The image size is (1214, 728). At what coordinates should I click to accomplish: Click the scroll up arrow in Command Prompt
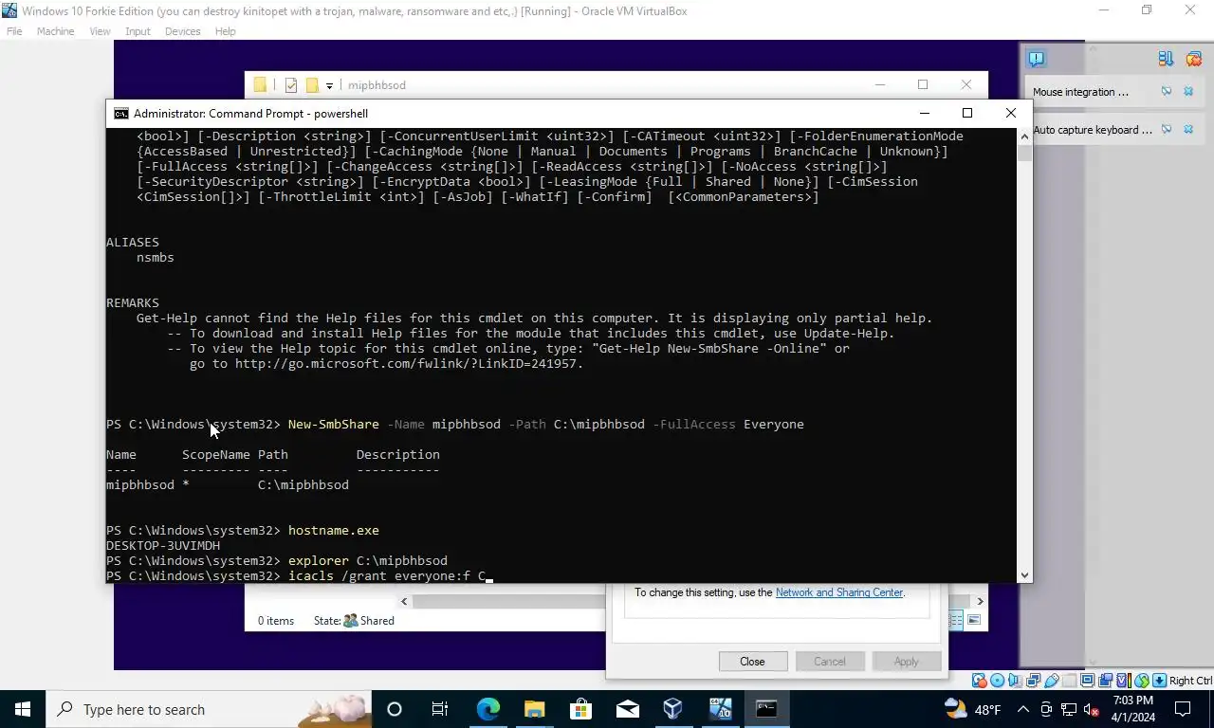[1024, 136]
